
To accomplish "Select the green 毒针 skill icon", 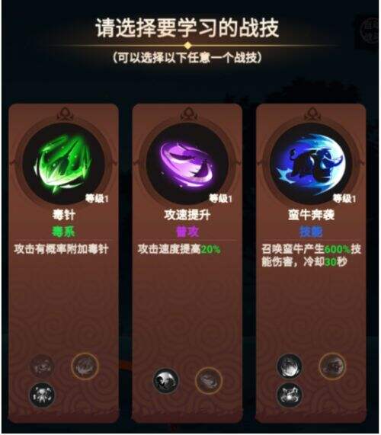I will point(63,164).
